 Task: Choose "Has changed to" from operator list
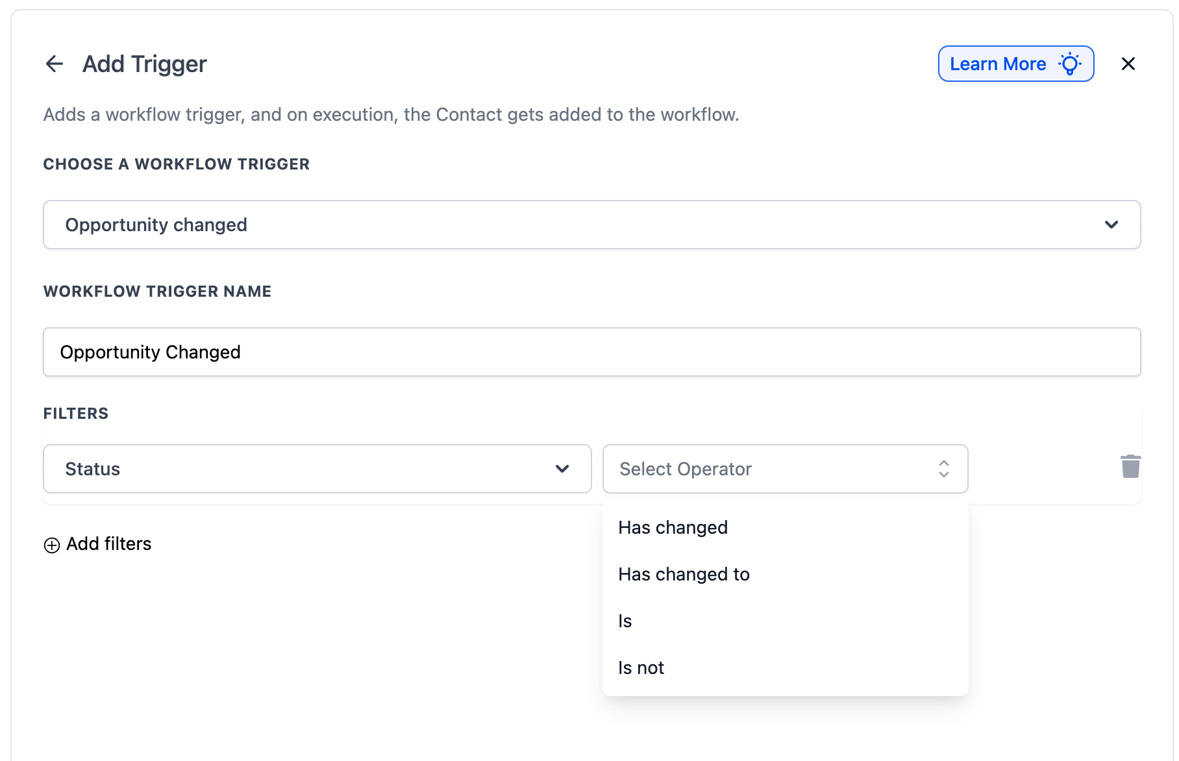pos(684,574)
